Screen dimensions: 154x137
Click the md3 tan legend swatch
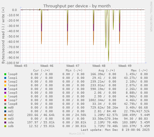click(x=5, y=119)
